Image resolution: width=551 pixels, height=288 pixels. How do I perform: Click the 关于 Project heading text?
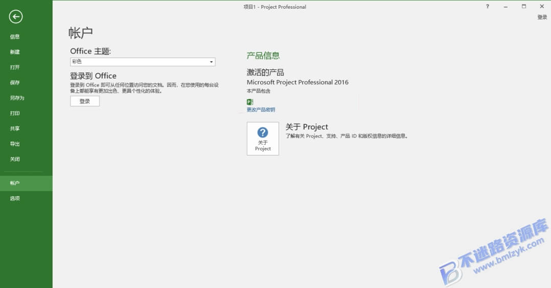point(307,127)
